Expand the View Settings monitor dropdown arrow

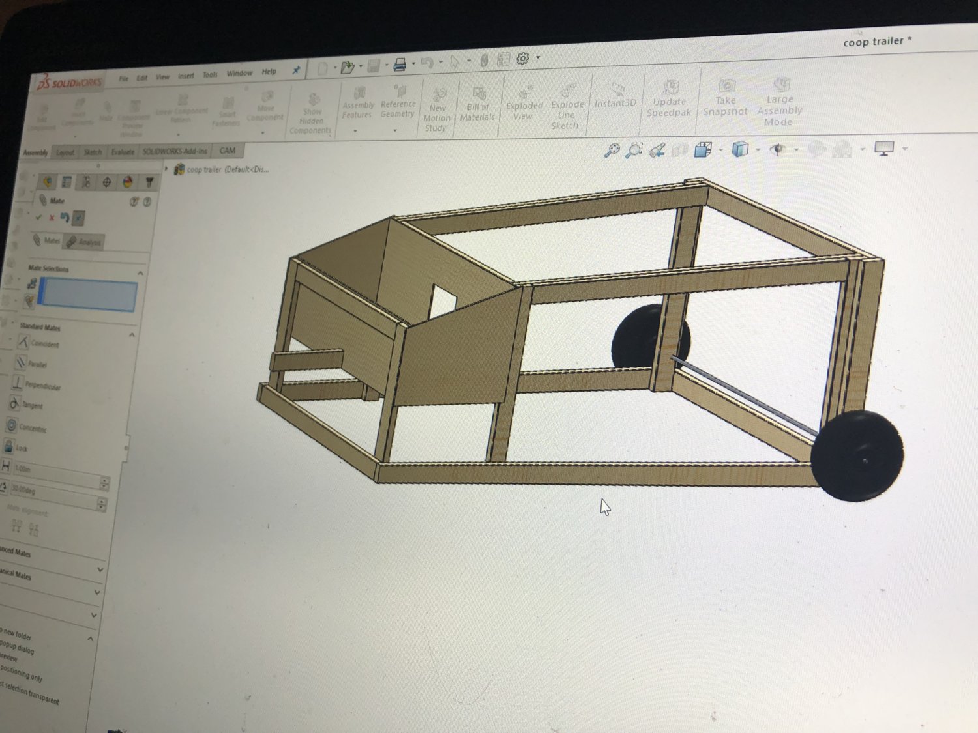(905, 149)
